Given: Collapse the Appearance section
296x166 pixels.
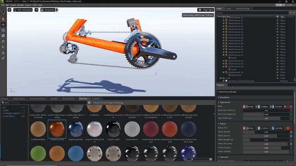Looking at the screenshot, I should 219,102.
